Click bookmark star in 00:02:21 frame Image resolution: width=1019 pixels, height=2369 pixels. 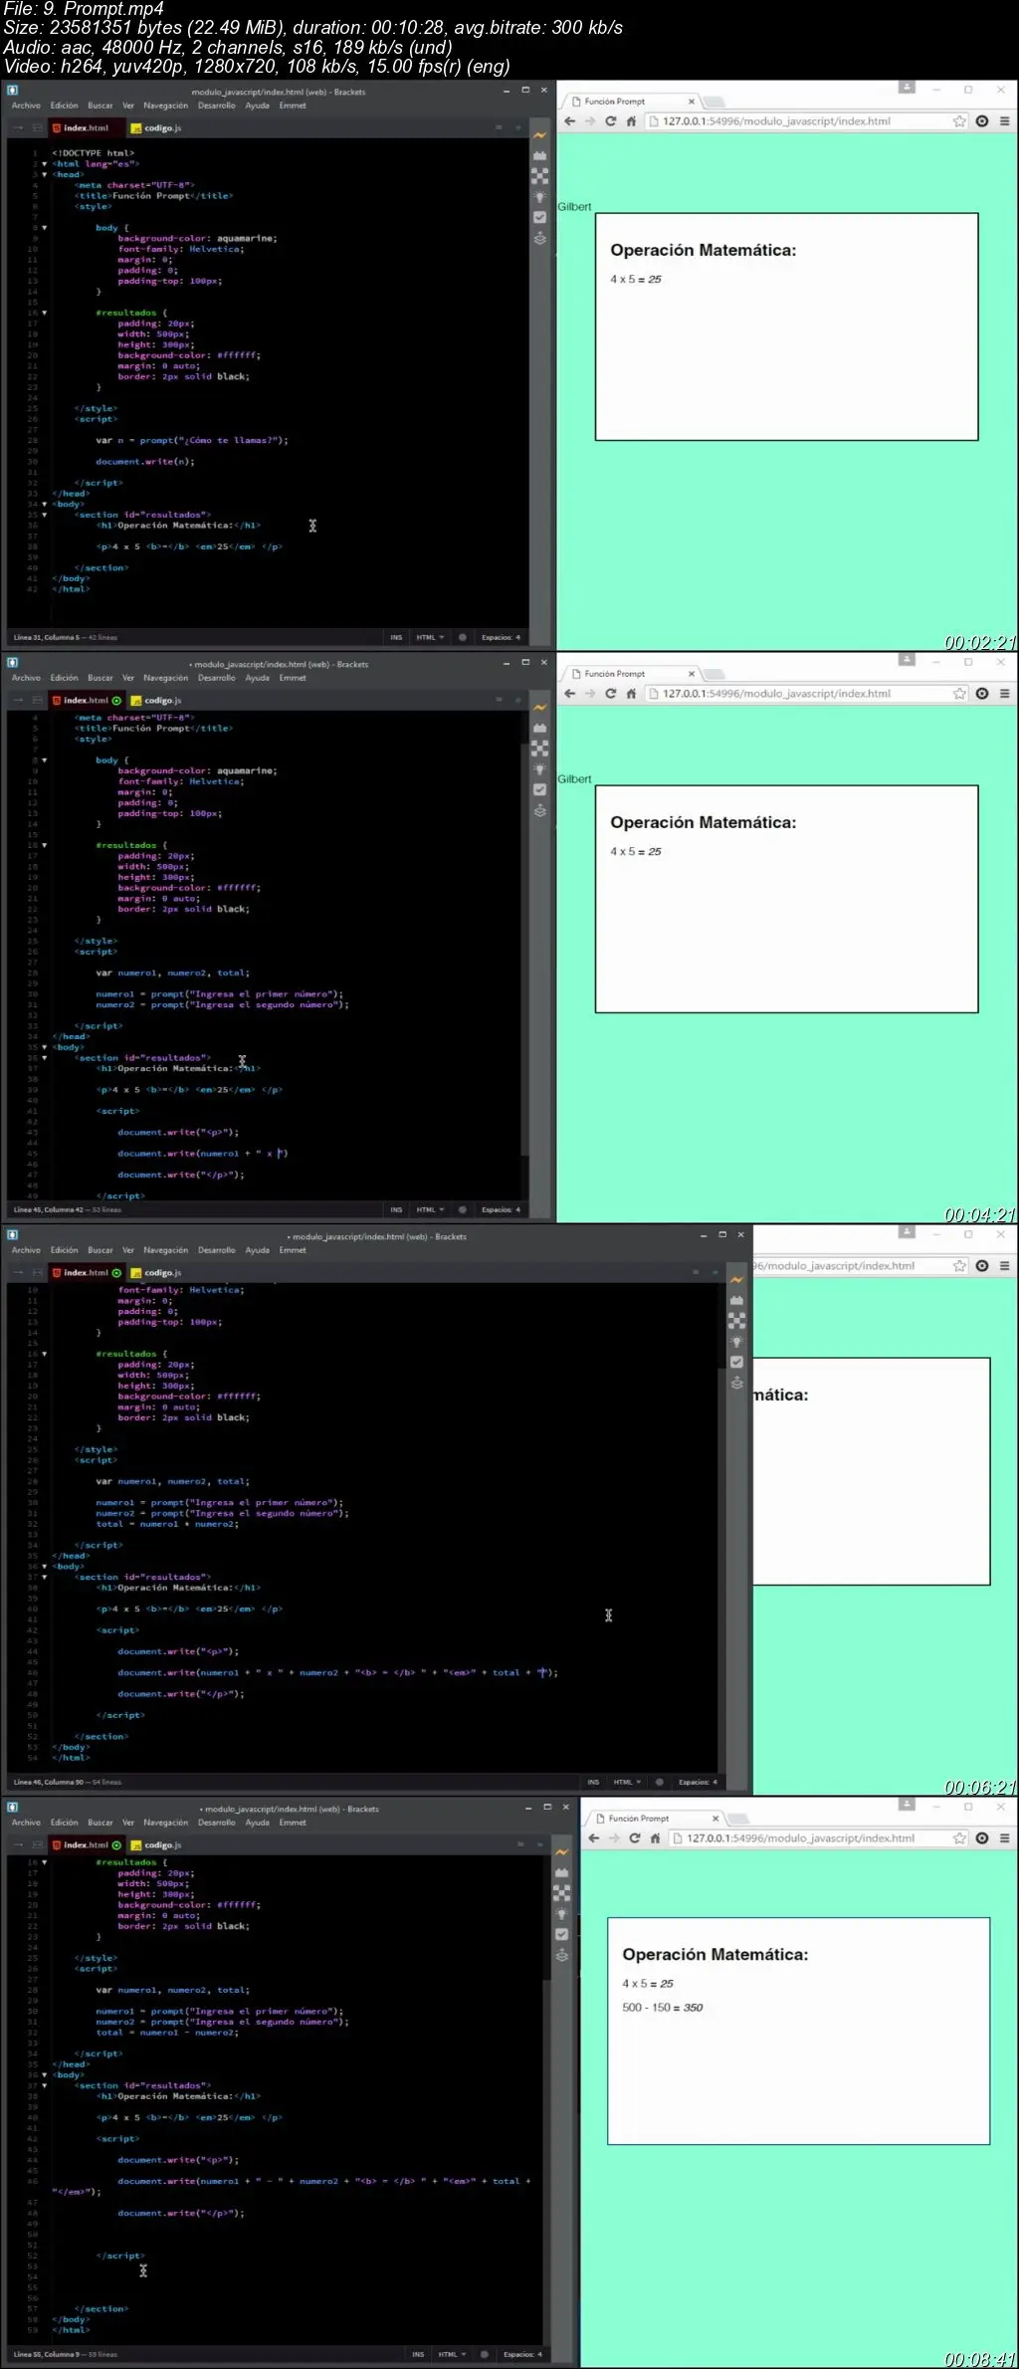tap(959, 121)
